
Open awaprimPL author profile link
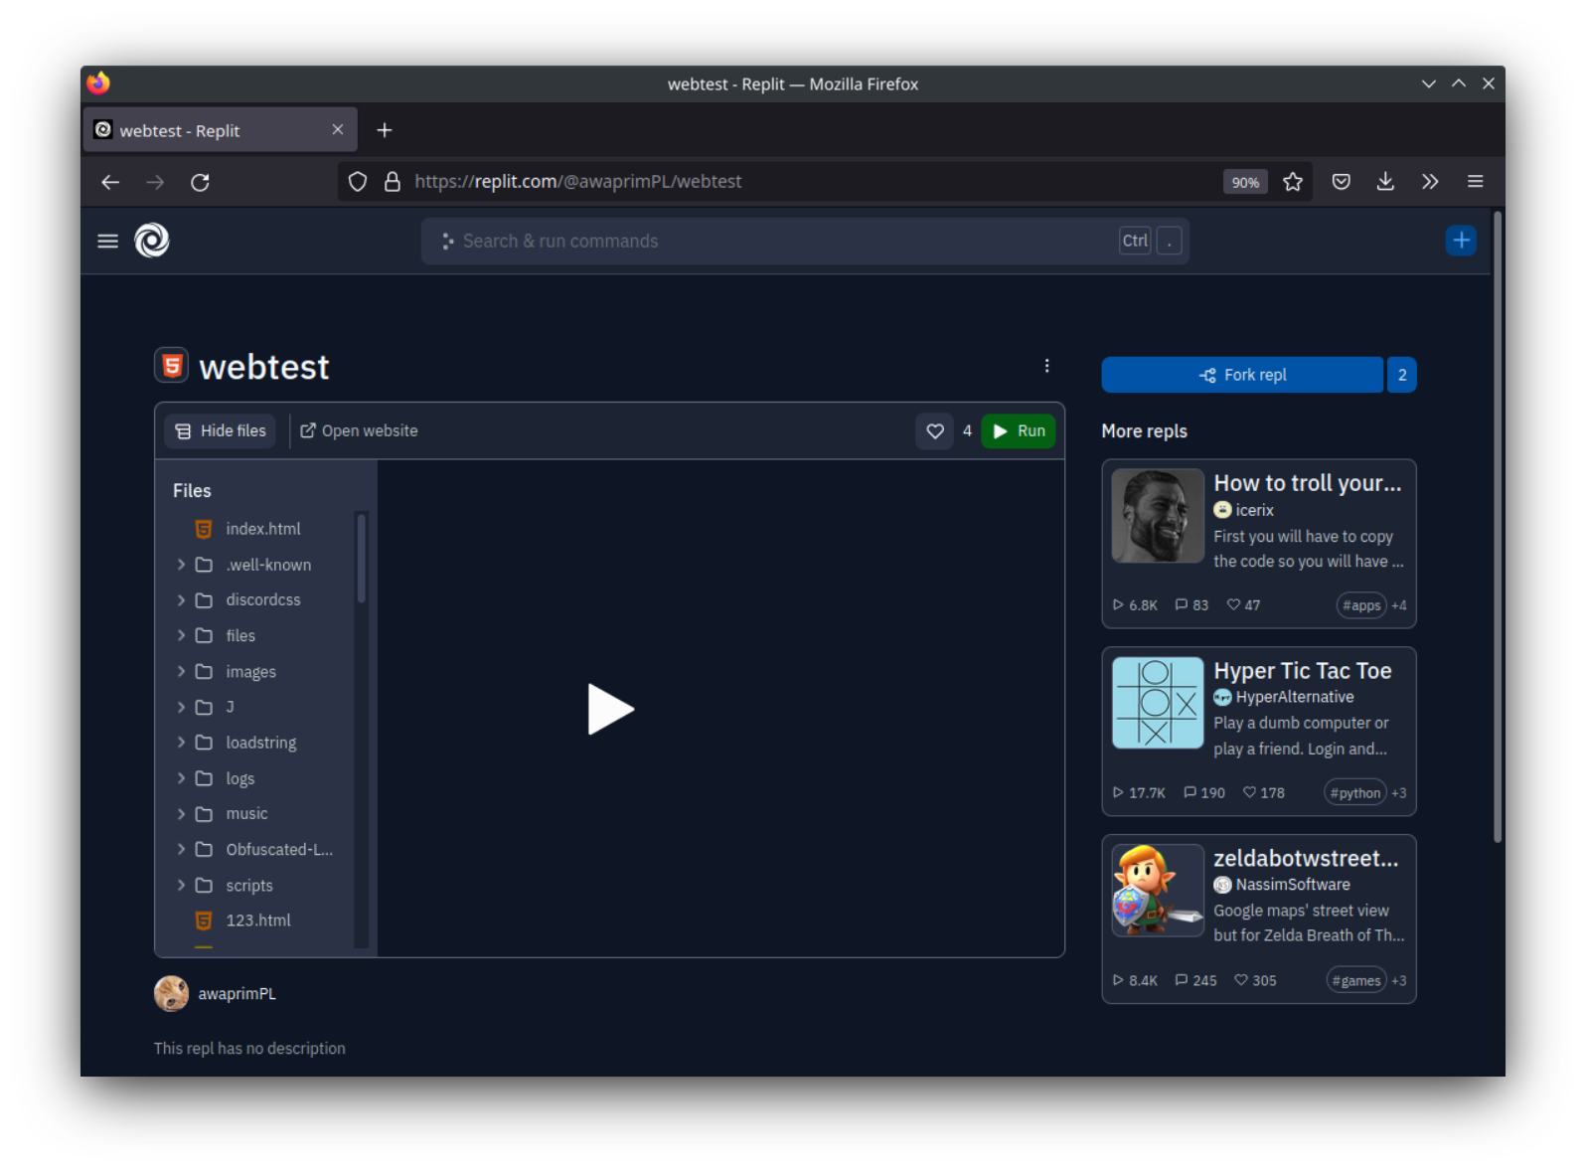(x=238, y=994)
